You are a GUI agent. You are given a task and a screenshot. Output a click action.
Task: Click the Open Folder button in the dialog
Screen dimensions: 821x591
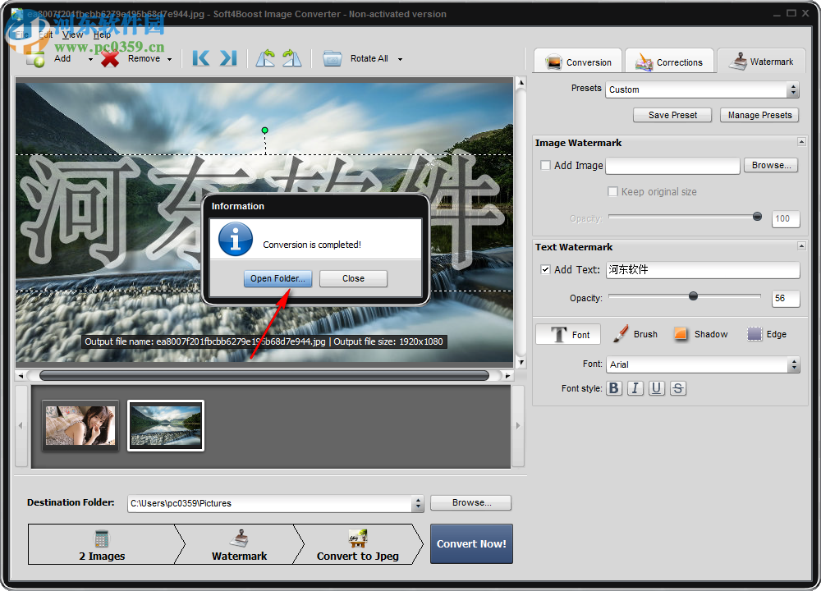pos(277,278)
